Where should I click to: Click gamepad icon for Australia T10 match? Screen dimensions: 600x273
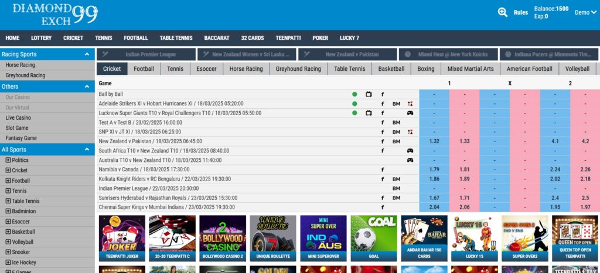point(410,160)
